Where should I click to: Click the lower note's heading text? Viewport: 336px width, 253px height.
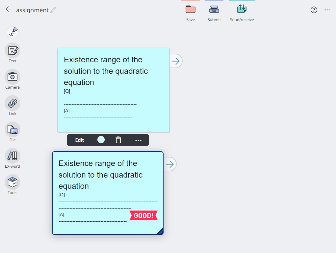(100, 175)
